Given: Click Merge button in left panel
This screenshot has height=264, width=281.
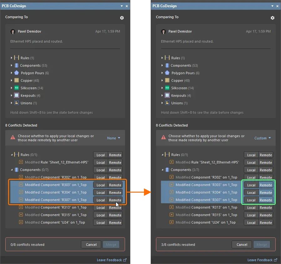Looking at the screenshot, I should (111, 244).
